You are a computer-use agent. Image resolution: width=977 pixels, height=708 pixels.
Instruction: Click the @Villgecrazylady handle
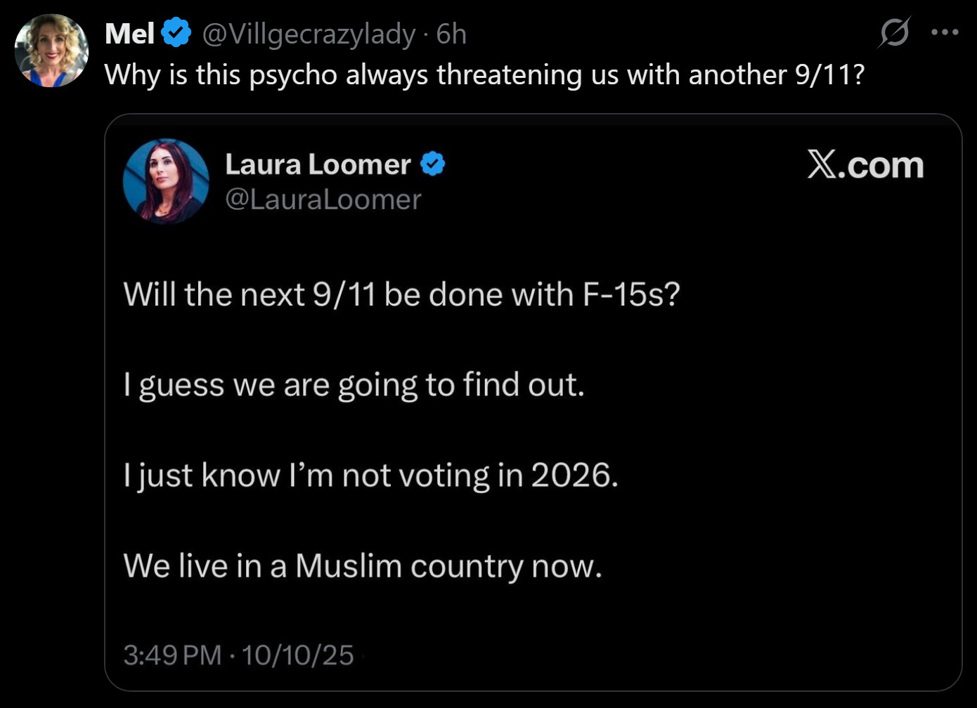click(x=309, y=34)
